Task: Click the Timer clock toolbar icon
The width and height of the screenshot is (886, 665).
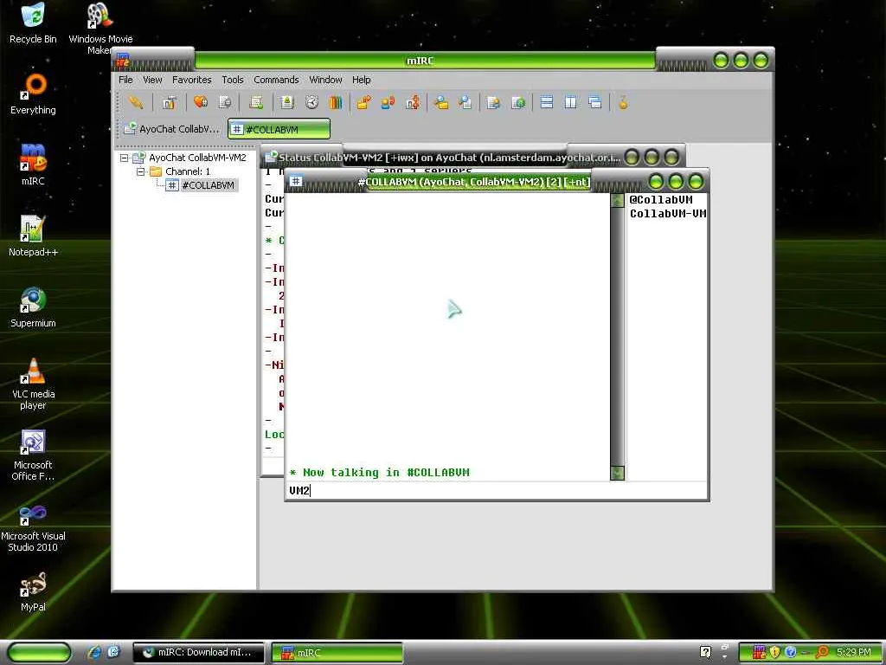Action: coord(311,102)
